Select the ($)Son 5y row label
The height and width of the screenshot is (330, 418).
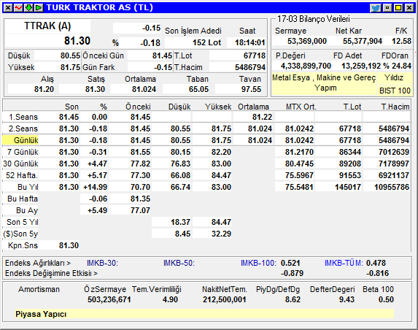coord(20,234)
